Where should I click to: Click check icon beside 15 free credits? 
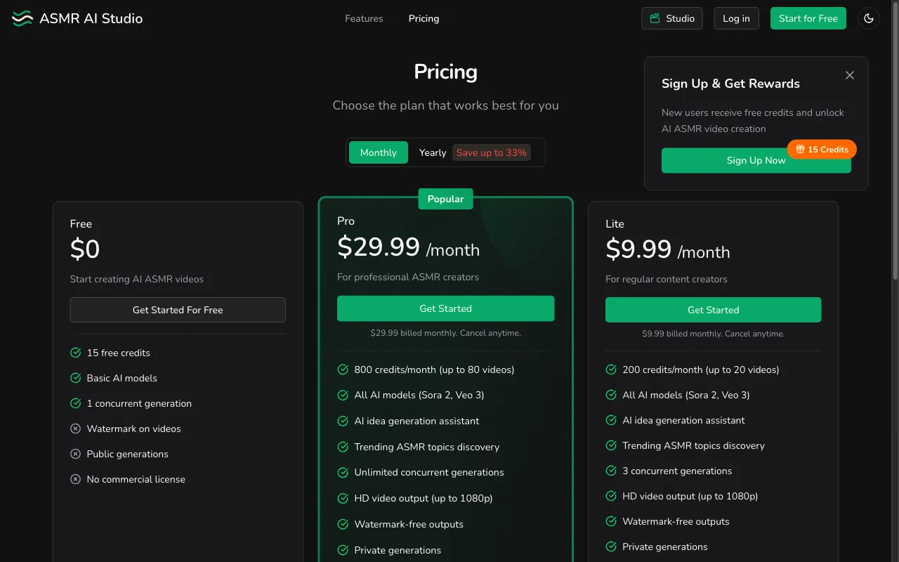pyautogui.click(x=76, y=353)
